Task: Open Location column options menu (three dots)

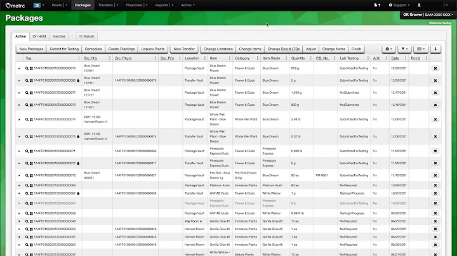Action: click(x=205, y=58)
